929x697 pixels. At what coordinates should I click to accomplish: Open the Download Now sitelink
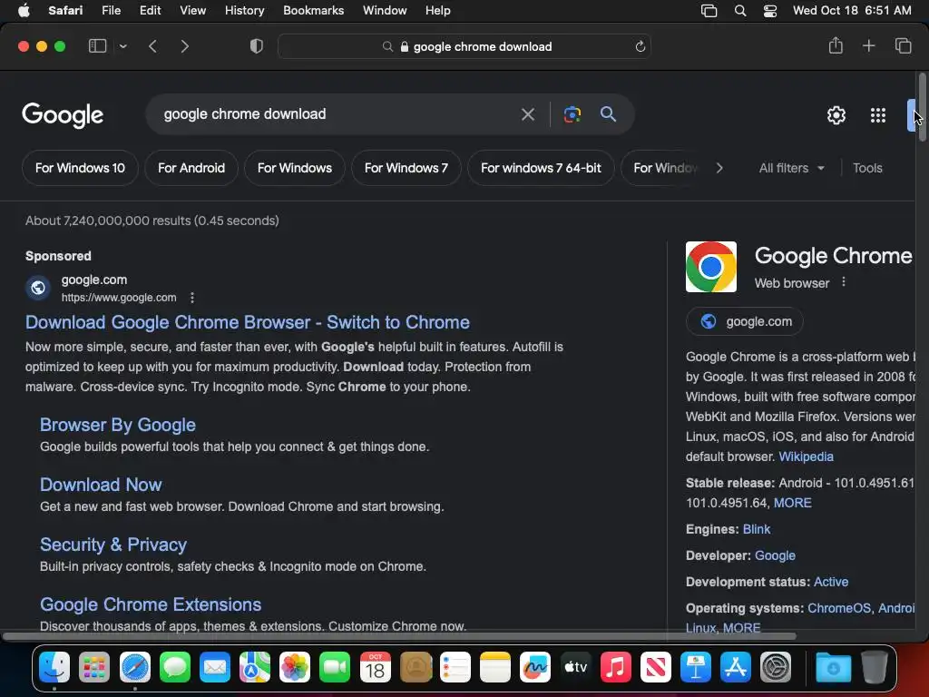(101, 485)
